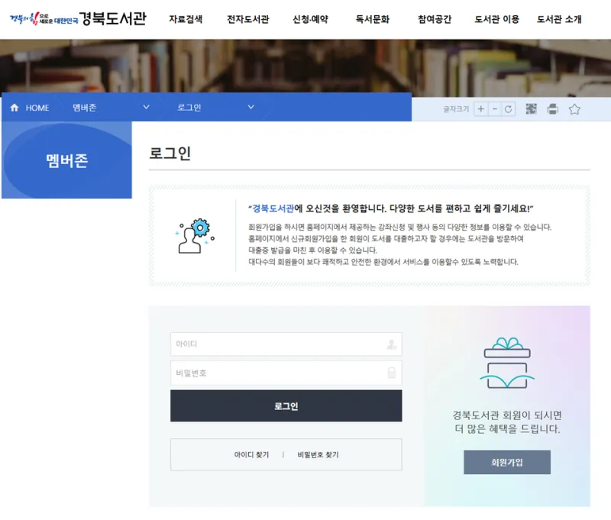Screen dimensions: 611x520
Task: Open the 비밀번호 찾기 link
Action: click(x=318, y=454)
